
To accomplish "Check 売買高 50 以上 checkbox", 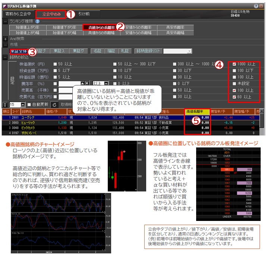I will point(175,90).
